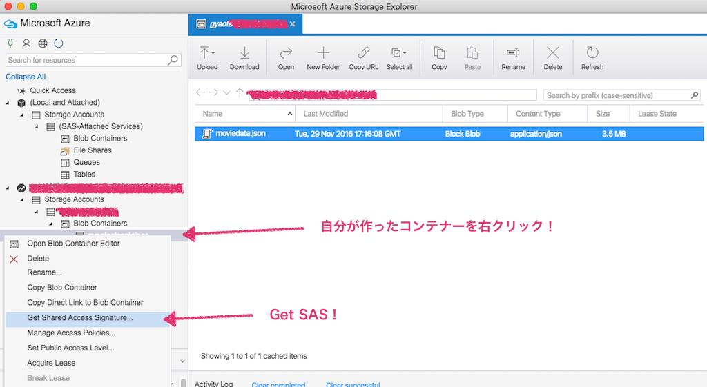Select Open Blob Container Editor menu item
This screenshot has width=707, height=387.
coord(88,244)
